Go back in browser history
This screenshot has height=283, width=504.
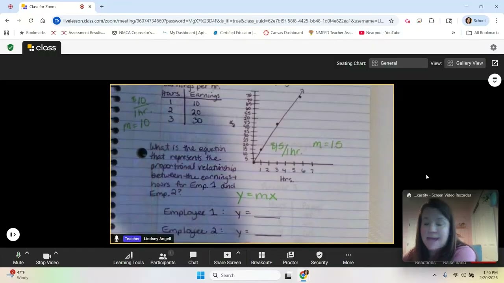[7, 21]
